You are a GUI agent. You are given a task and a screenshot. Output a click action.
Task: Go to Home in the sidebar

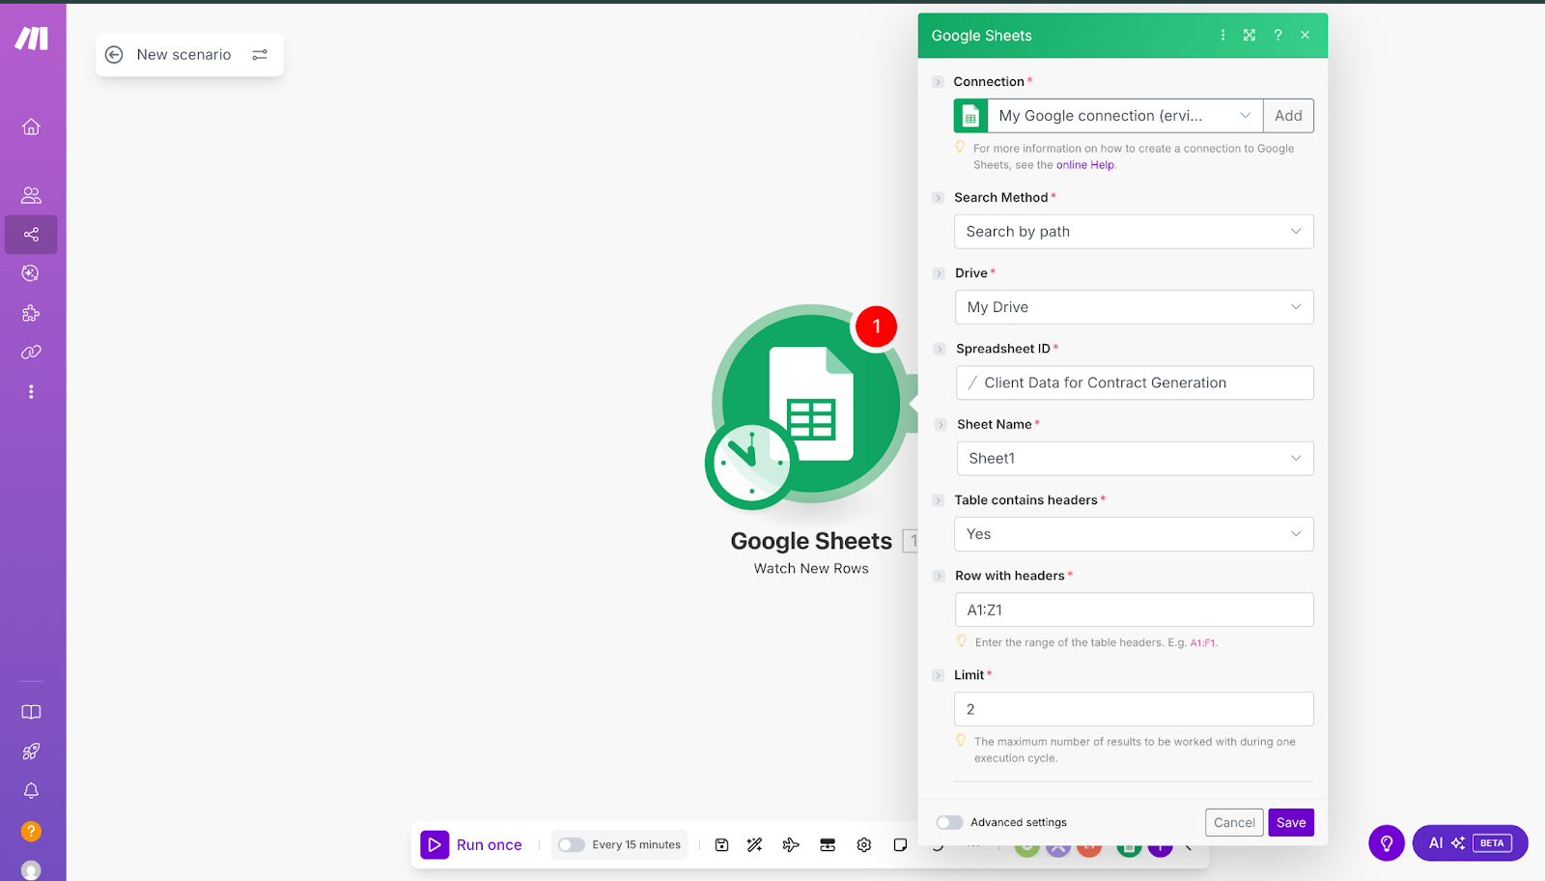pos(31,127)
